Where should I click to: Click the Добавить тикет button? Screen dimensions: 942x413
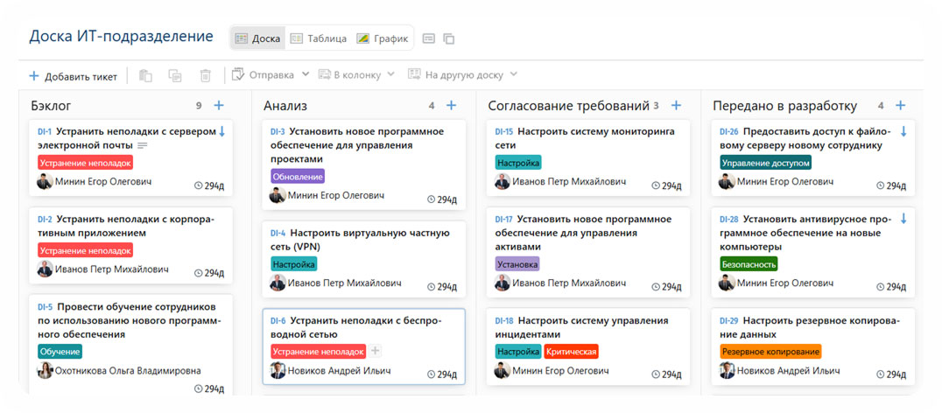click(x=73, y=76)
